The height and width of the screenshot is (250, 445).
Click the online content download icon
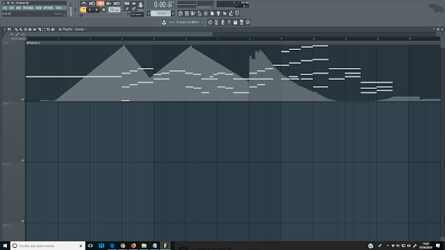point(164,22)
